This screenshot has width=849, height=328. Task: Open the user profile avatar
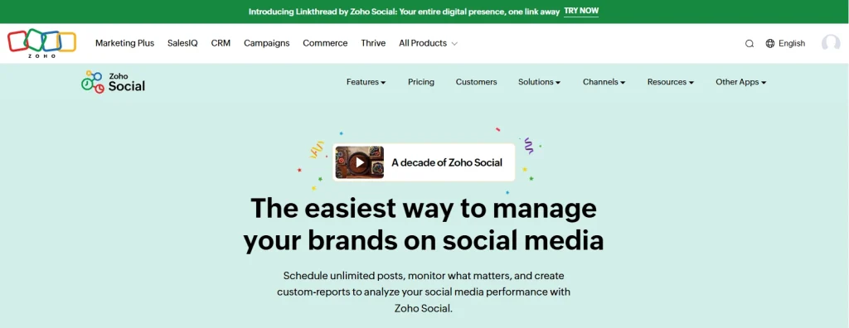[831, 43]
